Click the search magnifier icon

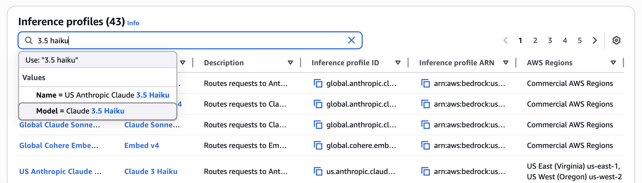[x=29, y=40]
